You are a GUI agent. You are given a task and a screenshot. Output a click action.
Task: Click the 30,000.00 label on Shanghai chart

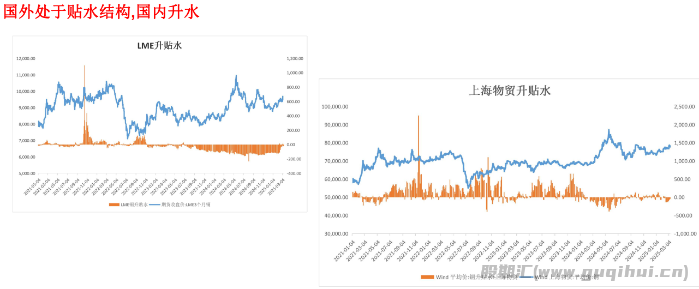pos(337,233)
